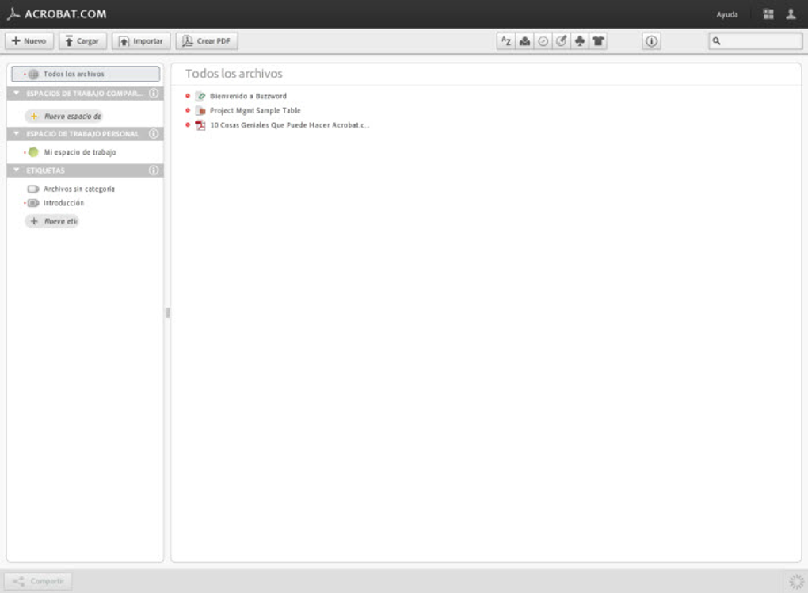Viewport: 808px width, 593px height.
Task: Open the circular info icon in the toolbar
Action: point(652,40)
